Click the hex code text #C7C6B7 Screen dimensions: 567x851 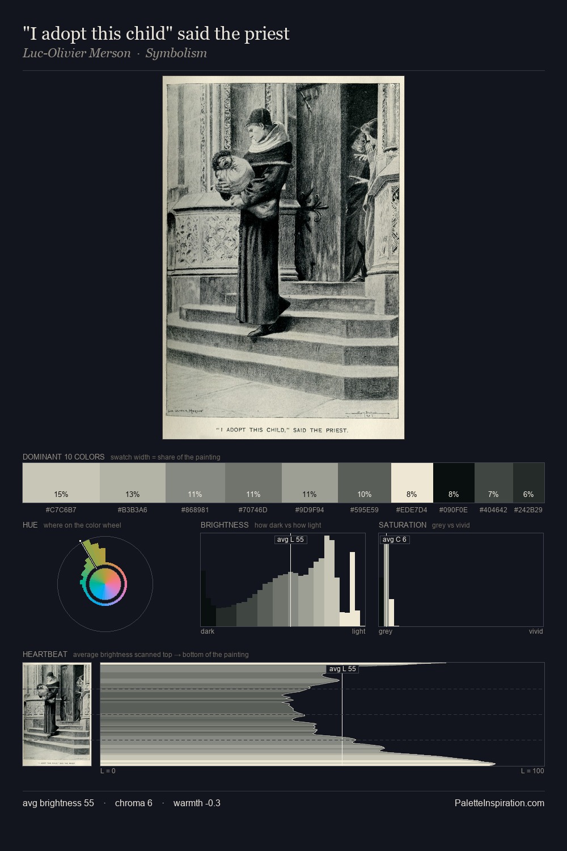coord(61,510)
